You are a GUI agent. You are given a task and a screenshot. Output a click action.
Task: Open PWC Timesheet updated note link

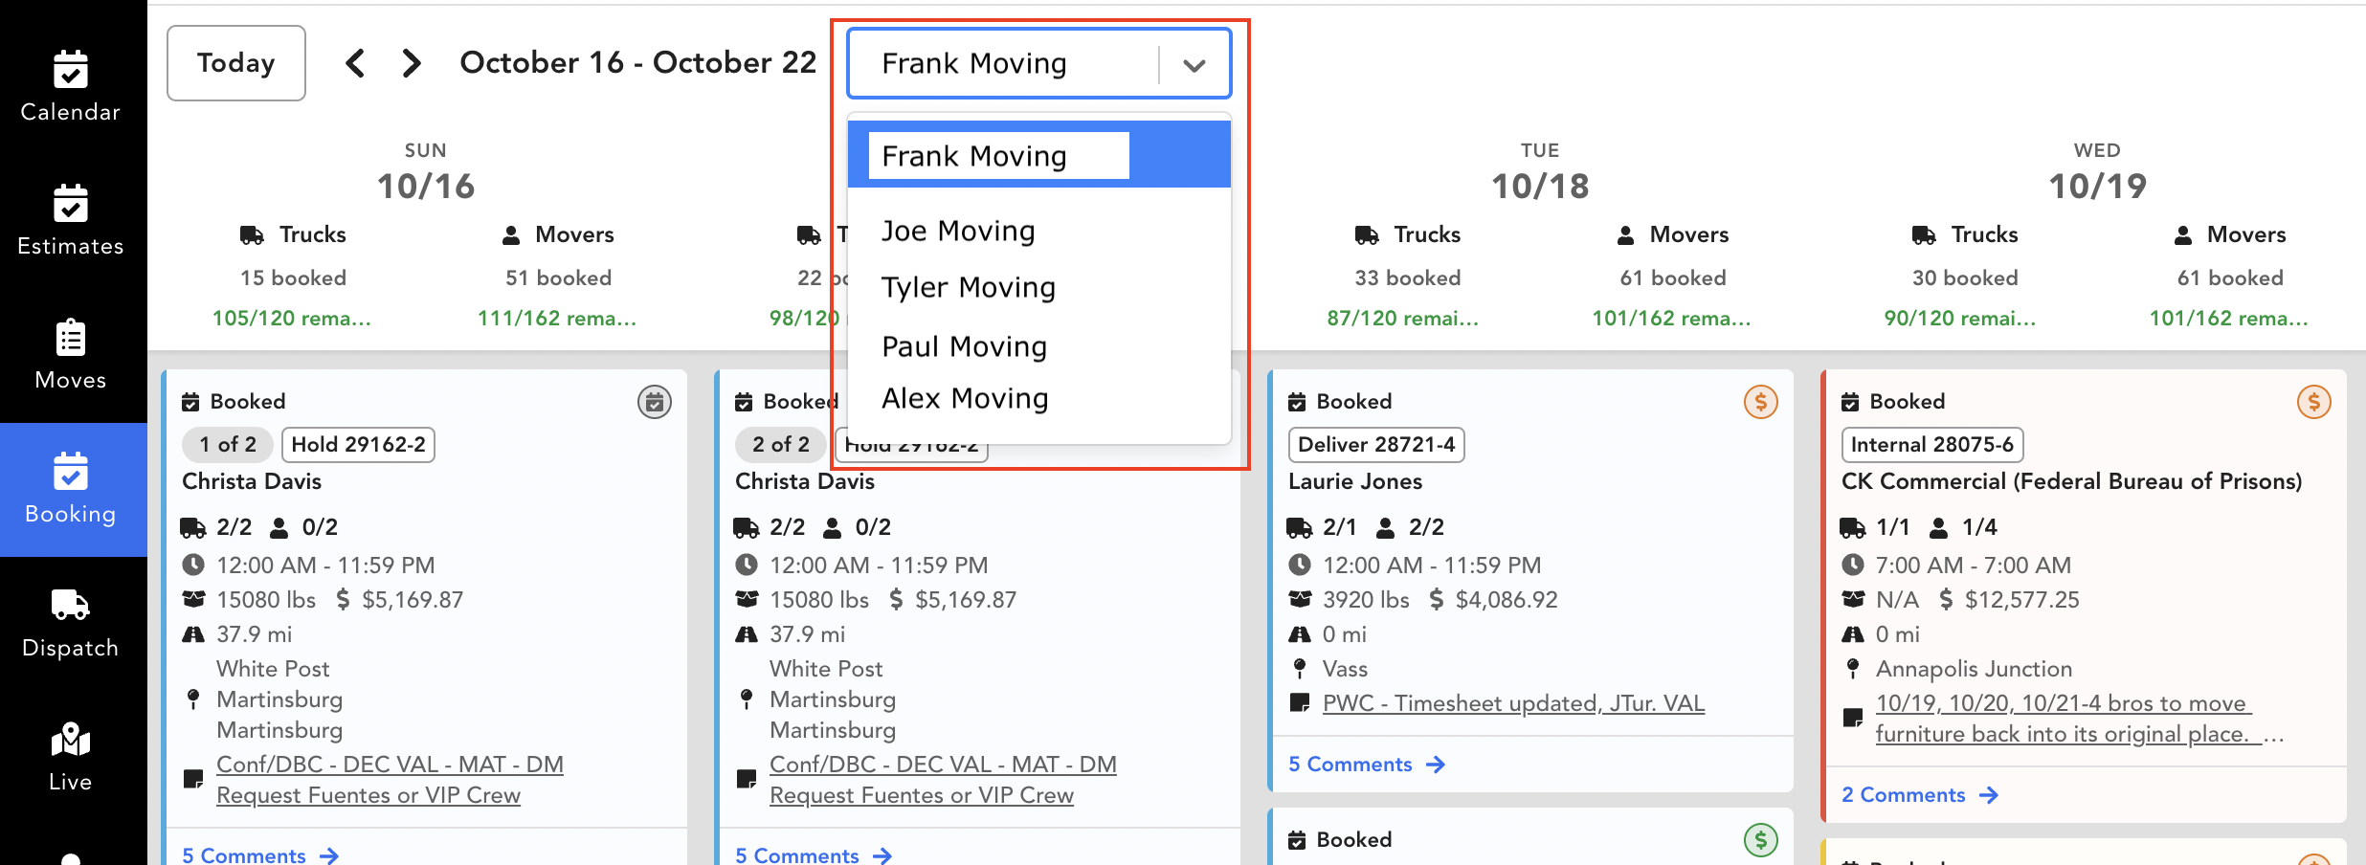coord(1512,703)
